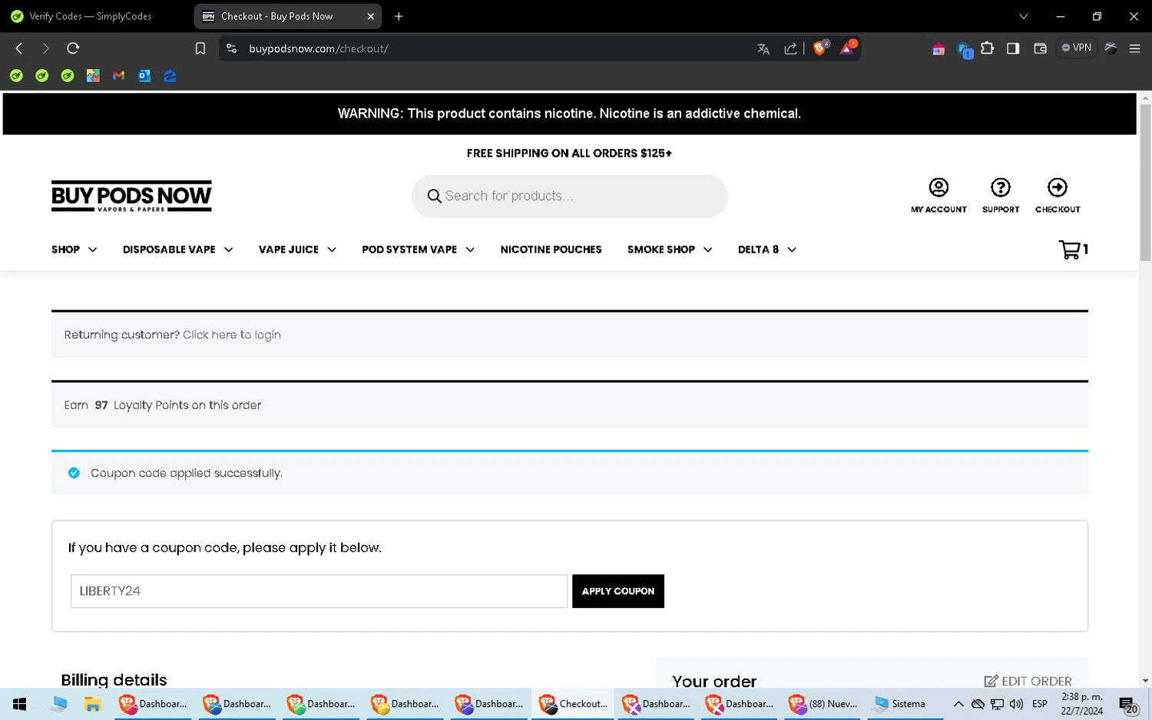Open the Extensions puzzle piece icon
This screenshot has width=1152, height=720.
tap(988, 48)
